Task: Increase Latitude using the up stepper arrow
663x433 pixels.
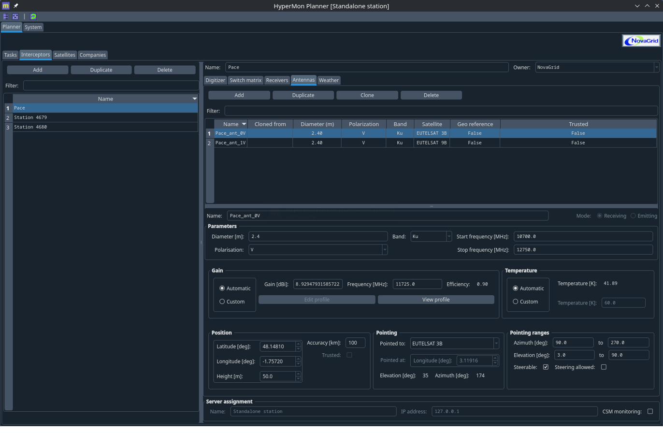Action: (x=298, y=344)
